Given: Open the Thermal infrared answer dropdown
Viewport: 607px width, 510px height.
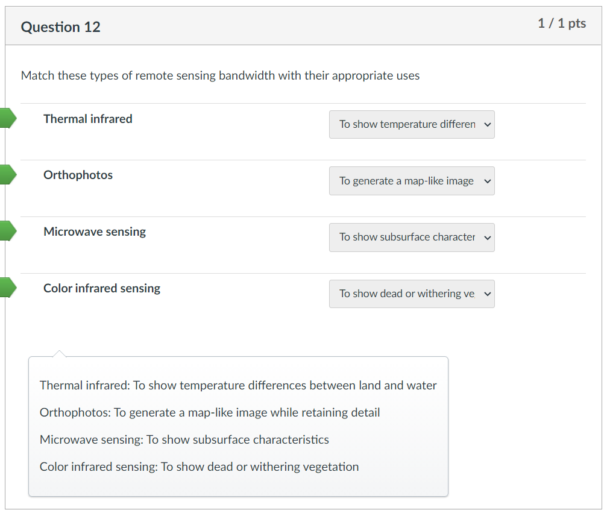Looking at the screenshot, I should point(412,124).
